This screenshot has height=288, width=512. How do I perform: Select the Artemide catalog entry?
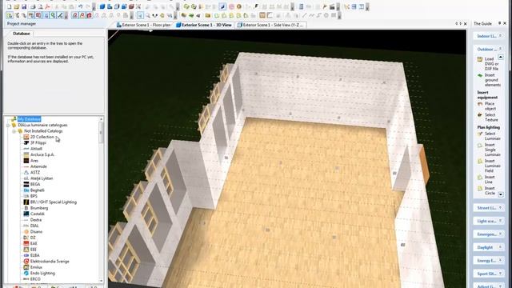pyautogui.click(x=38, y=166)
